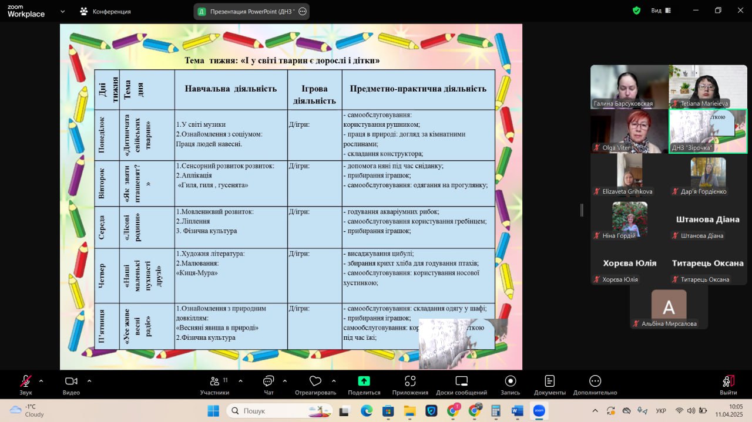Click the sync refresh tray icon
Screen dimensions: 752x422
pos(611,411)
